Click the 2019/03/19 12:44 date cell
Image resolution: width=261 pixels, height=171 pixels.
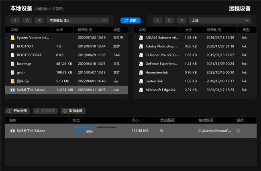point(92,46)
